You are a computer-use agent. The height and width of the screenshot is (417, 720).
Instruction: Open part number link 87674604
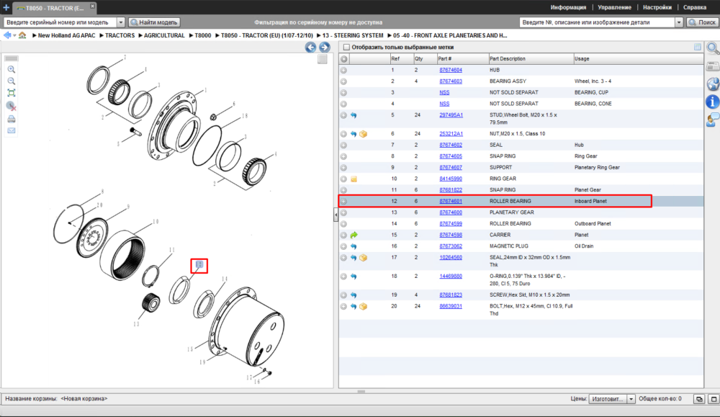point(451,71)
